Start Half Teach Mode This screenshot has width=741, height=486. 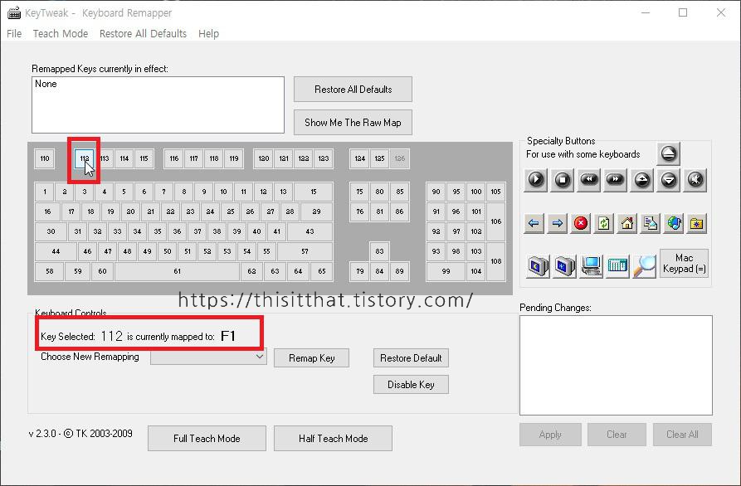(x=333, y=438)
